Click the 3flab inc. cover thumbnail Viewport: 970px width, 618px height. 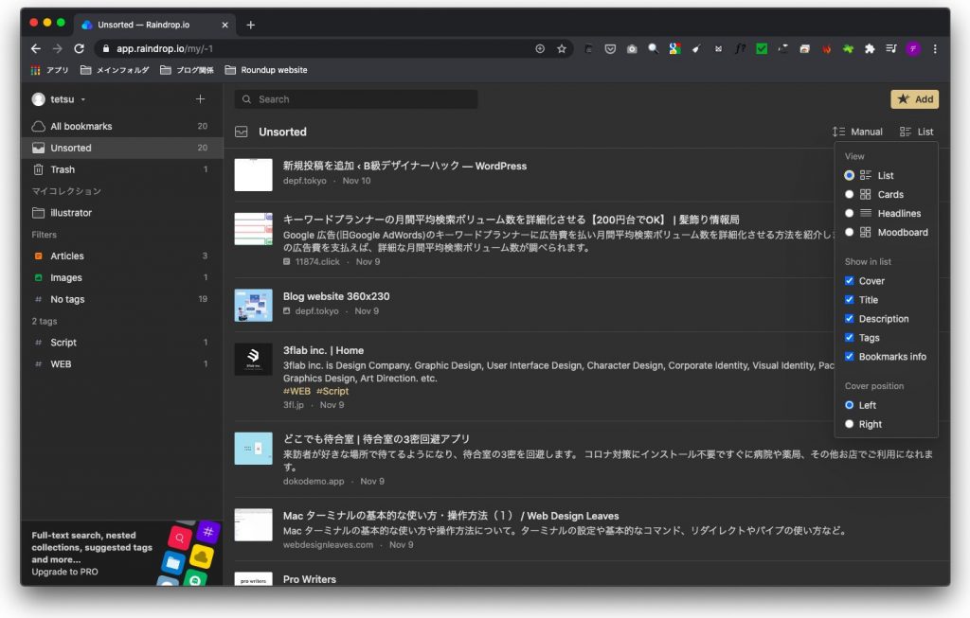[x=254, y=359]
